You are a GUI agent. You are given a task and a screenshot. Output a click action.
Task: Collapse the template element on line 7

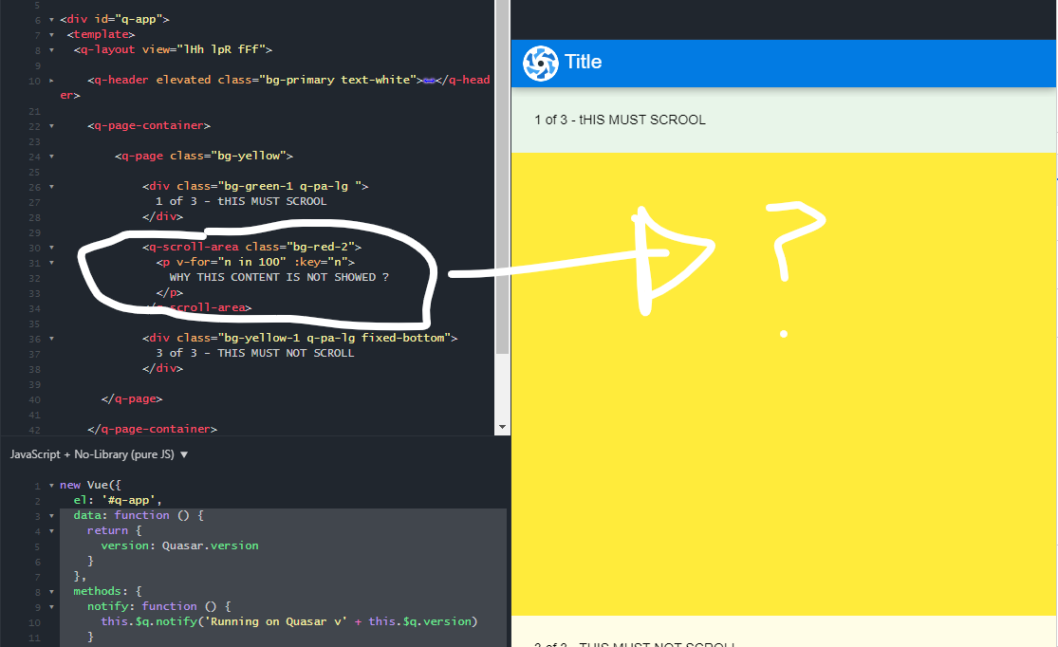click(x=50, y=33)
